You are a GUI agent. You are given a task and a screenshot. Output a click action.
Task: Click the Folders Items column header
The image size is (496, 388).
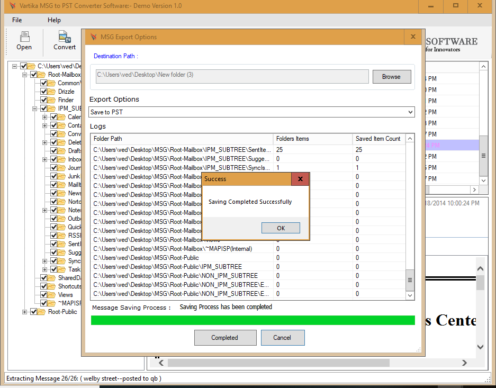pyautogui.click(x=313, y=139)
